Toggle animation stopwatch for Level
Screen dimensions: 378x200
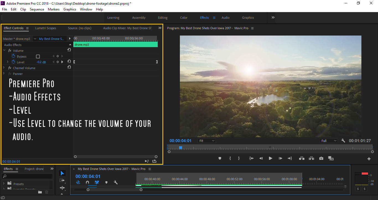point(13,62)
